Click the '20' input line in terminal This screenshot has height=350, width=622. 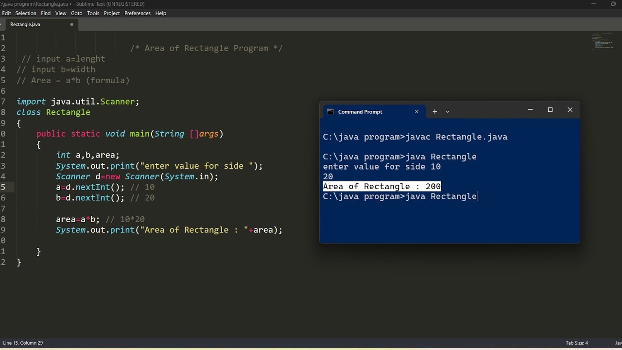[x=328, y=177]
